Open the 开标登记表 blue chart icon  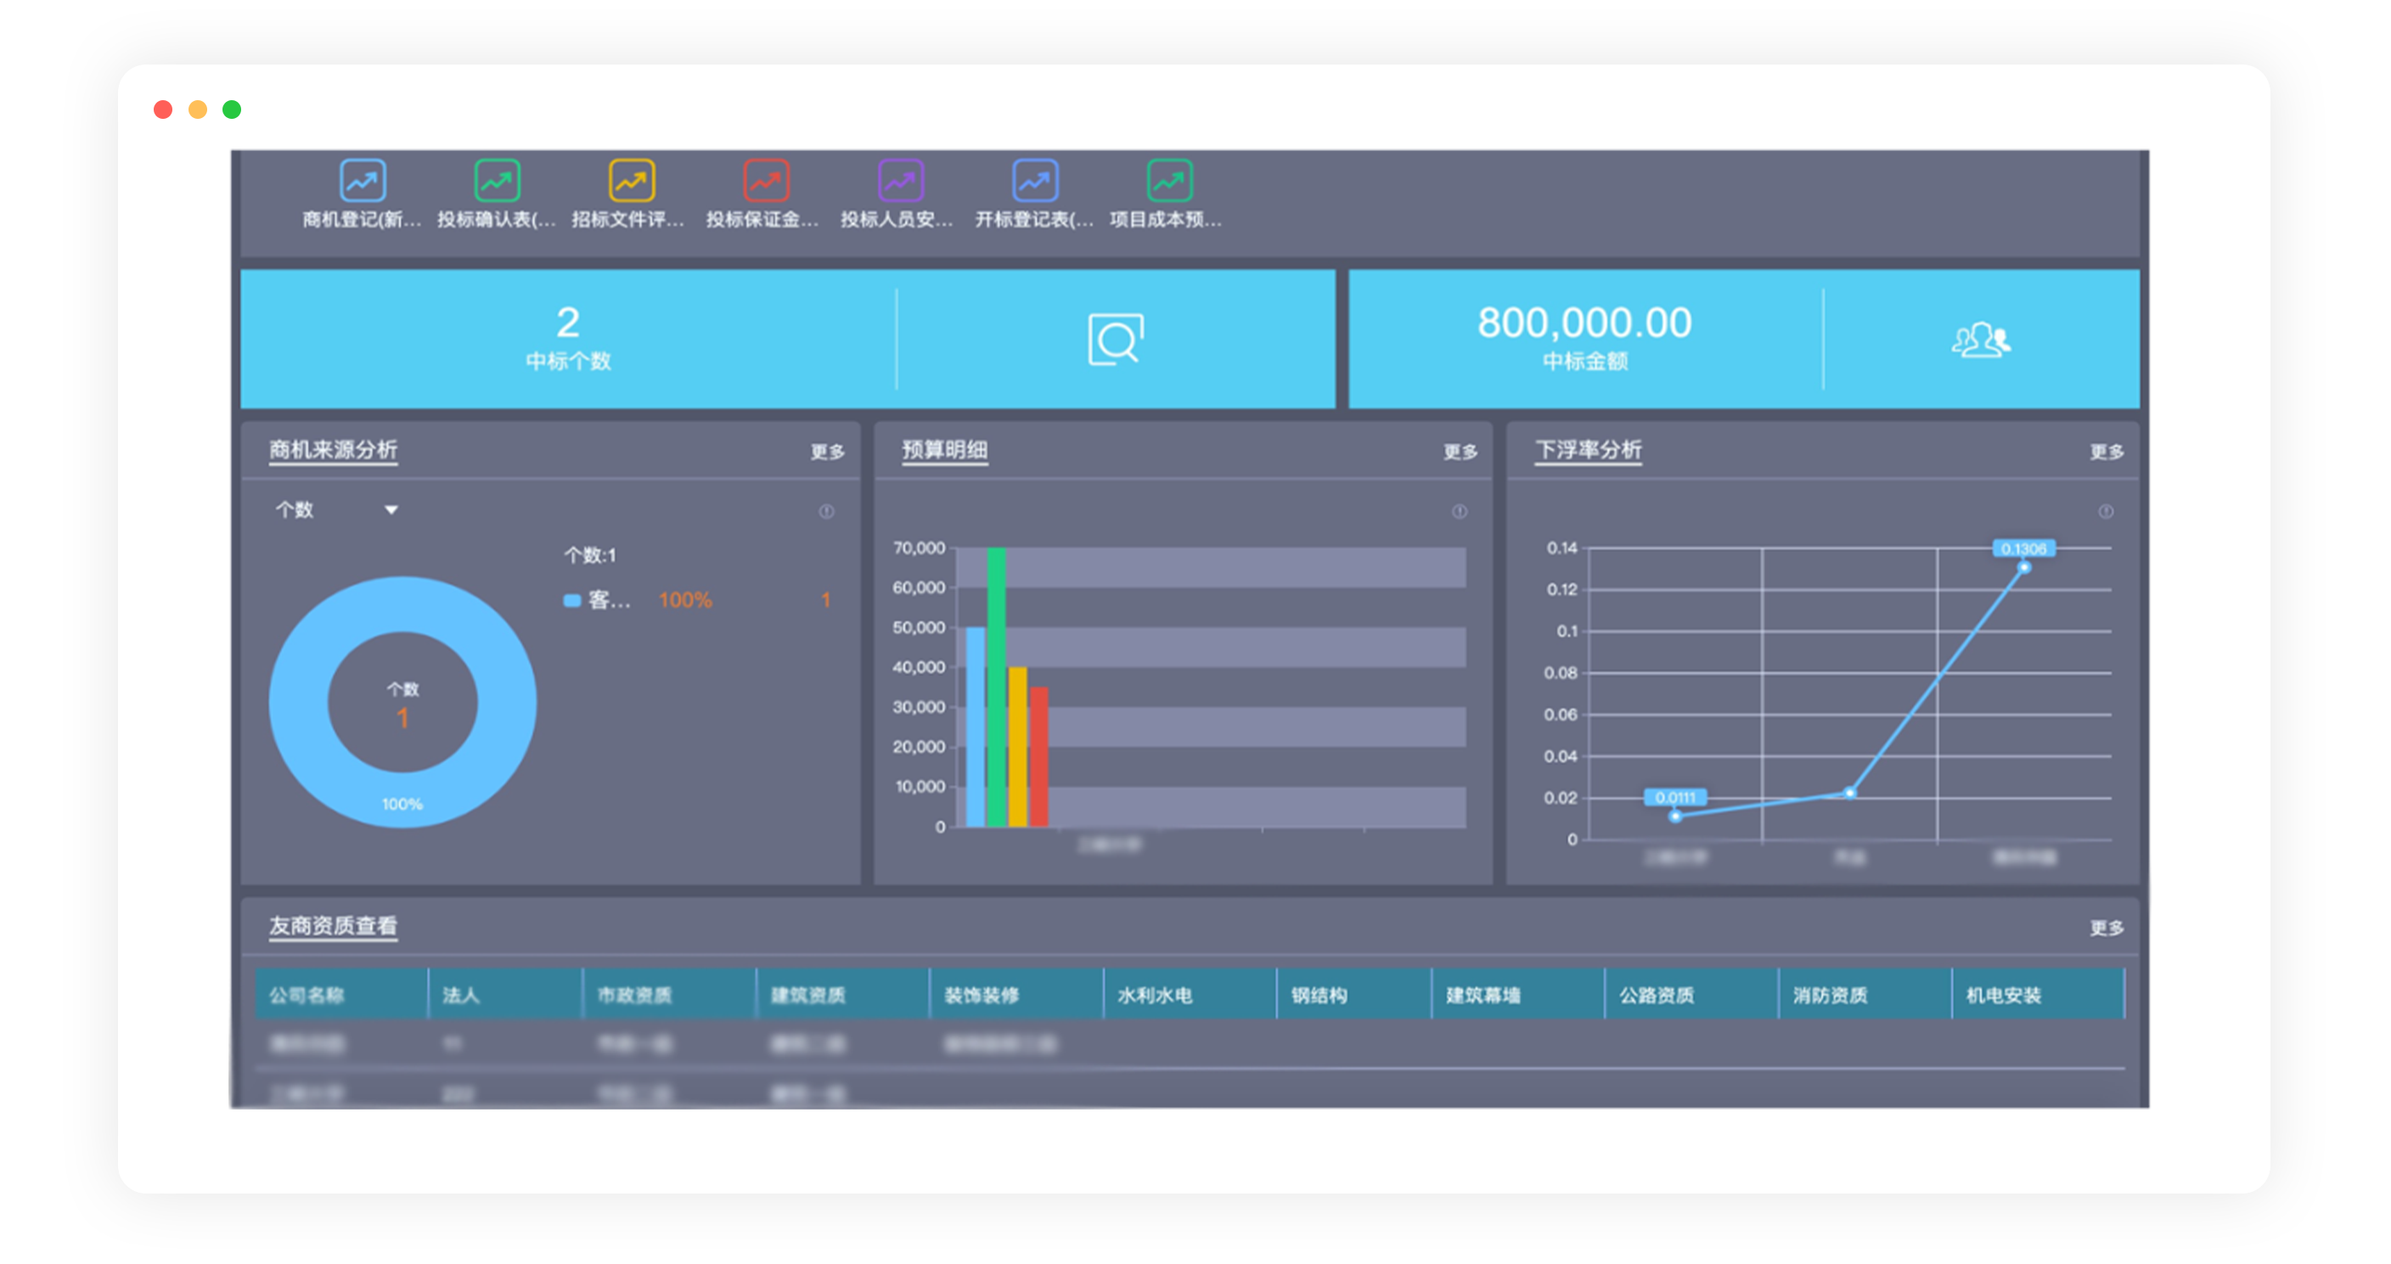point(1035,181)
